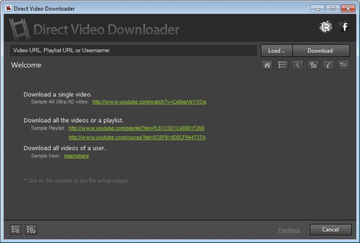Open the majorshare sample user link
Viewport: 360px width, 243px height.
[x=77, y=156]
